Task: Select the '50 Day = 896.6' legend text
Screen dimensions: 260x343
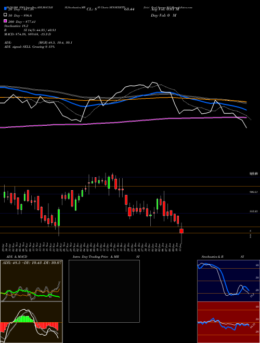Action: click(20, 15)
